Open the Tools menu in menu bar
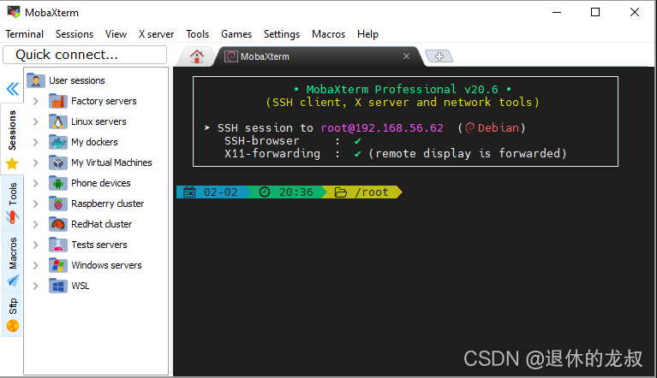This screenshot has width=657, height=378. [x=197, y=34]
